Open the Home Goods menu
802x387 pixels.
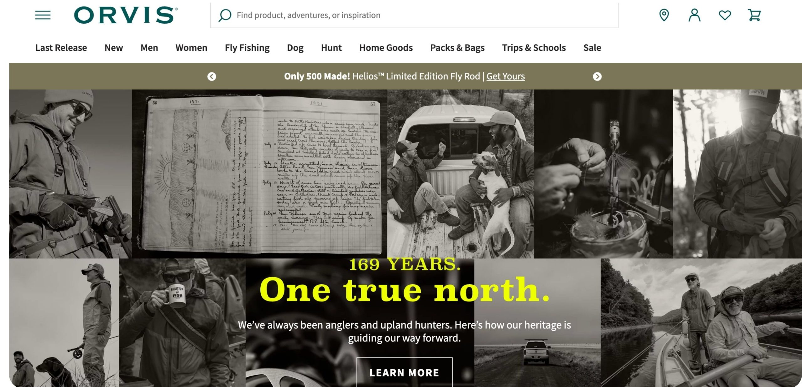pyautogui.click(x=386, y=48)
